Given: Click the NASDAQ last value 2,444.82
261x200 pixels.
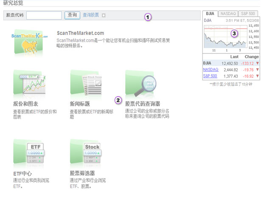Looking at the screenshot, I should click(x=231, y=70).
